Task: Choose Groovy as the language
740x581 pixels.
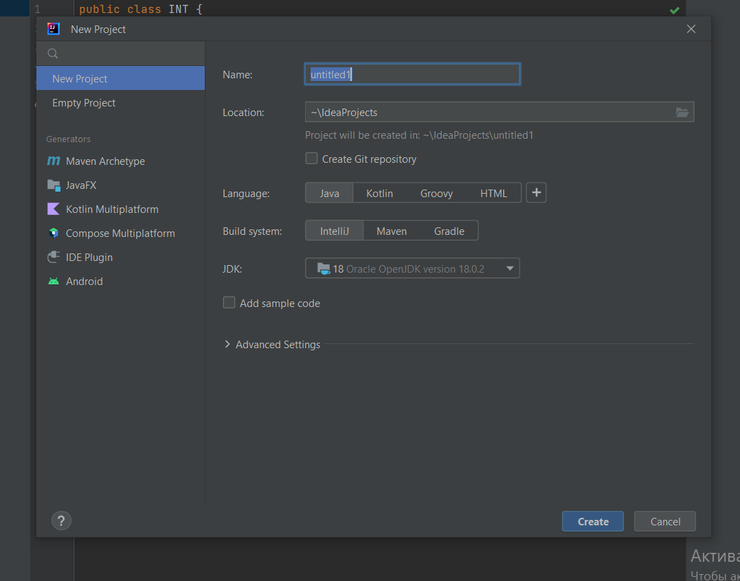Action: click(436, 193)
